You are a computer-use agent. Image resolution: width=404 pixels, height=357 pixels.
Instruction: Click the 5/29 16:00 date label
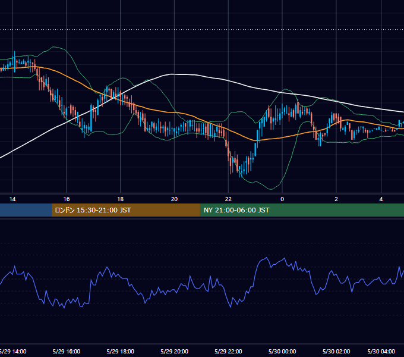point(67,352)
